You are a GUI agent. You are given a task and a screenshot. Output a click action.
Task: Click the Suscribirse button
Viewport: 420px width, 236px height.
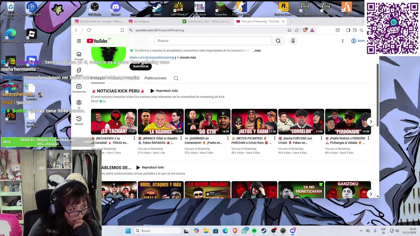[x=141, y=66]
